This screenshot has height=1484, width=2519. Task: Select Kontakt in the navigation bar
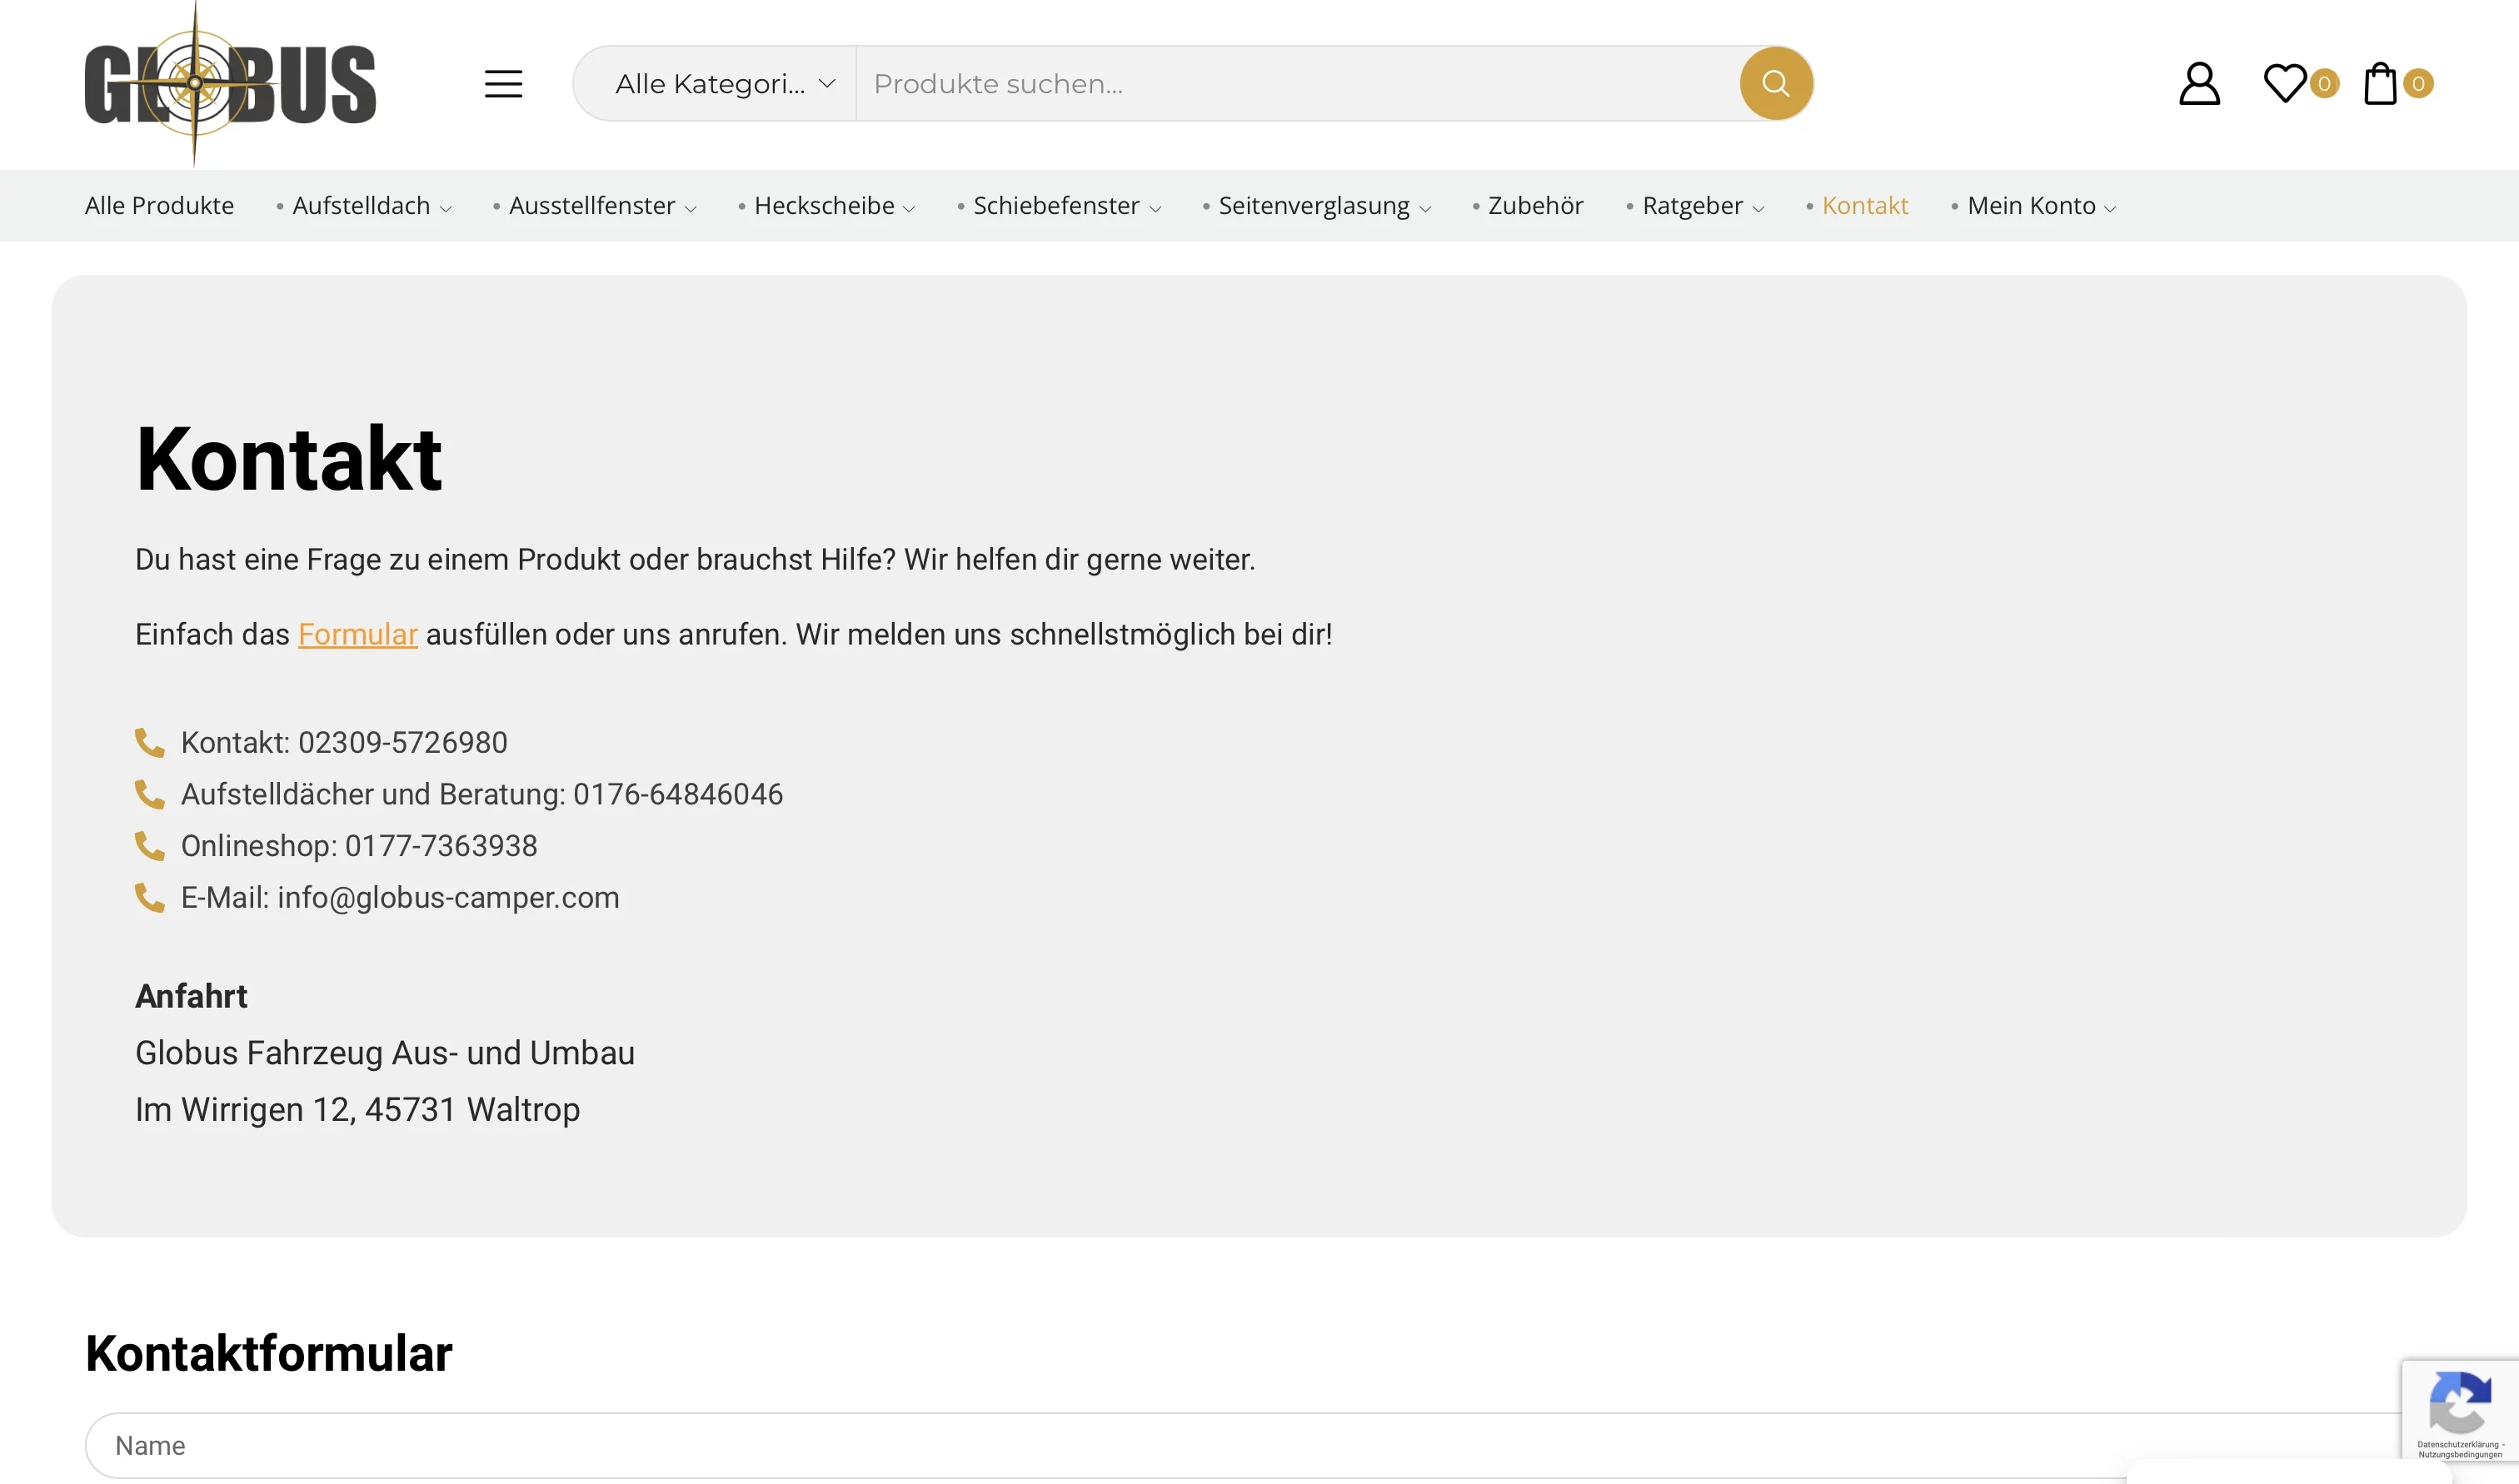(1864, 206)
